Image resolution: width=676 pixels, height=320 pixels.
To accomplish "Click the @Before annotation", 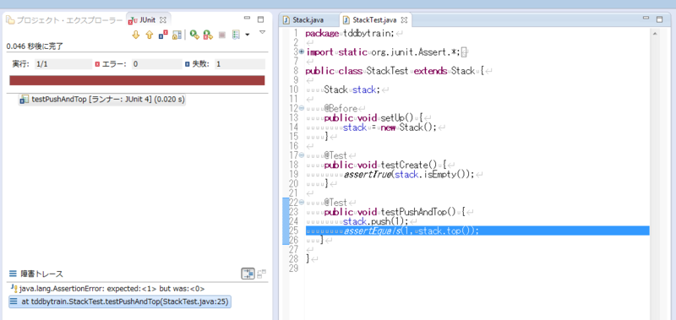I will click(341, 109).
